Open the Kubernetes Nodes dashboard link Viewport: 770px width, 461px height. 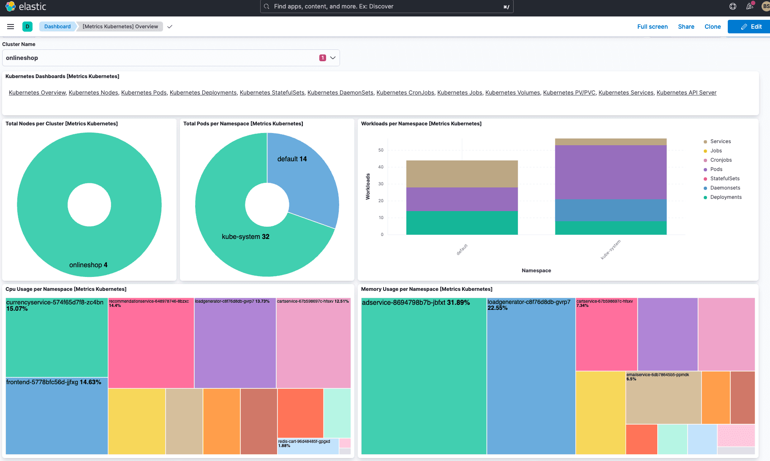coord(93,92)
